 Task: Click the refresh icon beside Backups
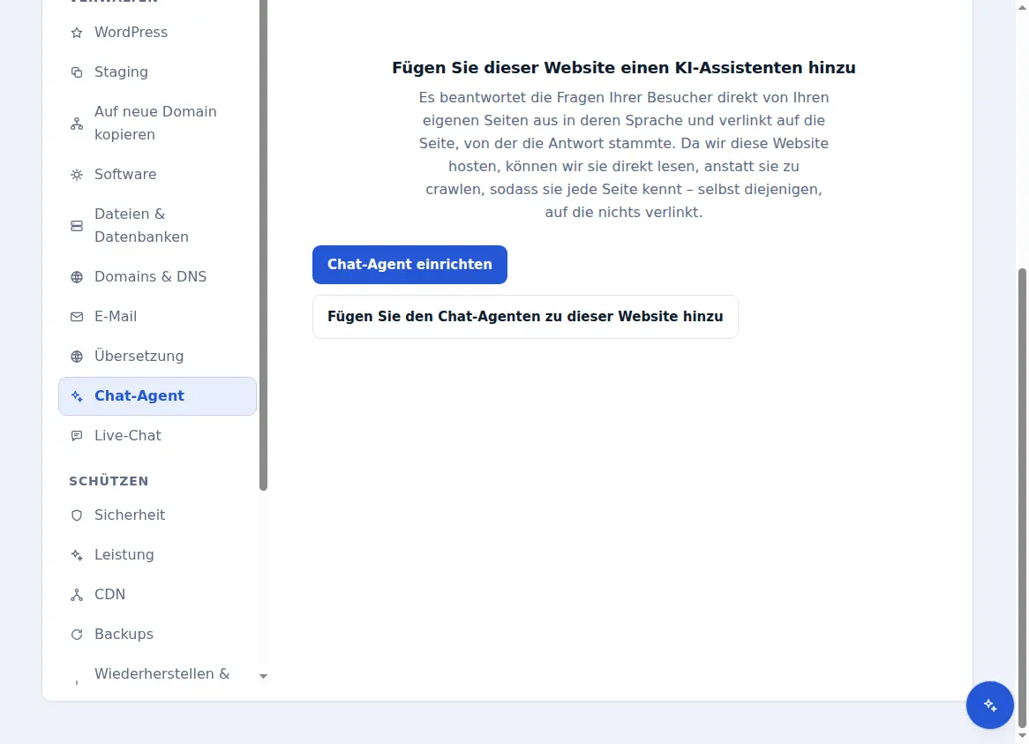pyautogui.click(x=77, y=635)
